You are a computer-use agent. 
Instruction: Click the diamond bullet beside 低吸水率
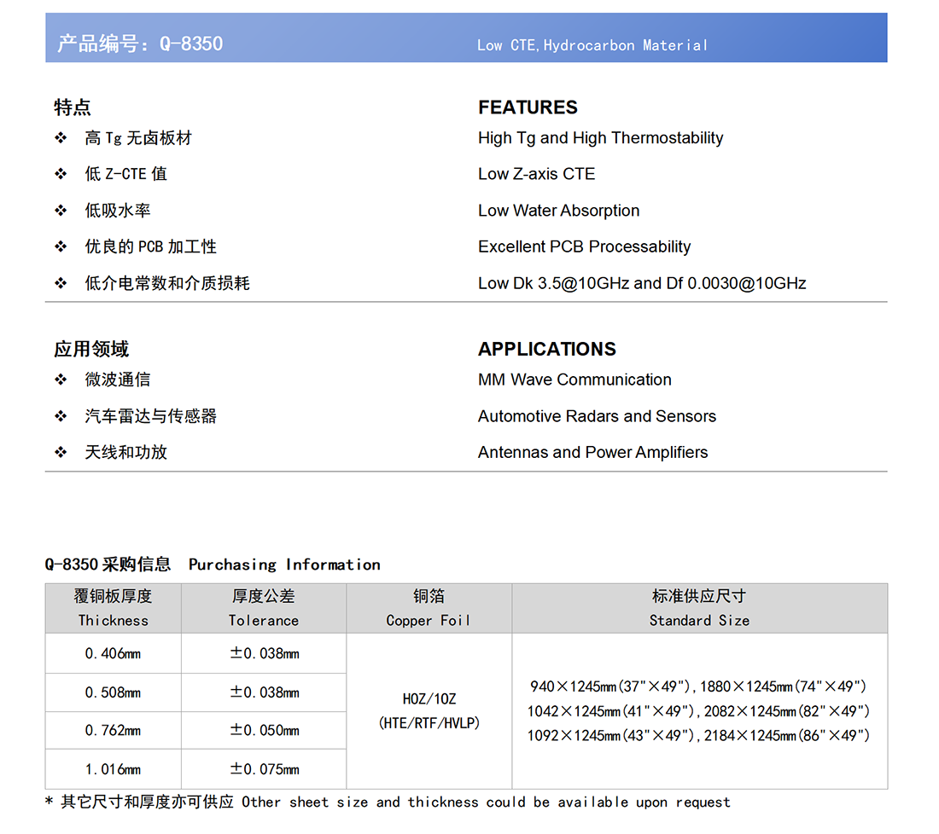pyautogui.click(x=61, y=211)
